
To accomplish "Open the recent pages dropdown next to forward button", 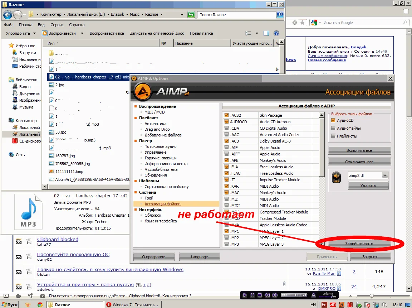I will point(24,15).
